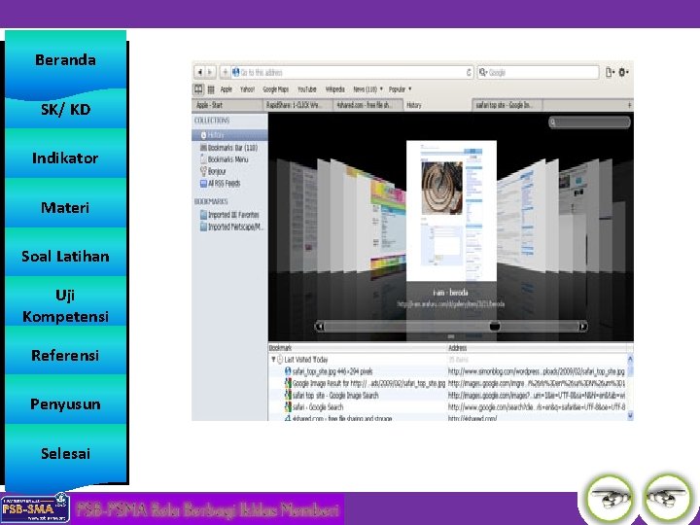Screen dimensions: 700x525
Task: Click the Apple bookmark link
Action: point(227,89)
